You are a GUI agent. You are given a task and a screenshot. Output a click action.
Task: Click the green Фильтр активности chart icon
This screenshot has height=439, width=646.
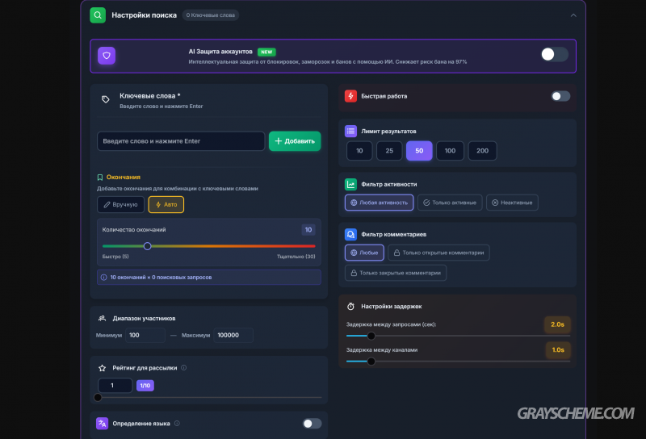point(350,184)
